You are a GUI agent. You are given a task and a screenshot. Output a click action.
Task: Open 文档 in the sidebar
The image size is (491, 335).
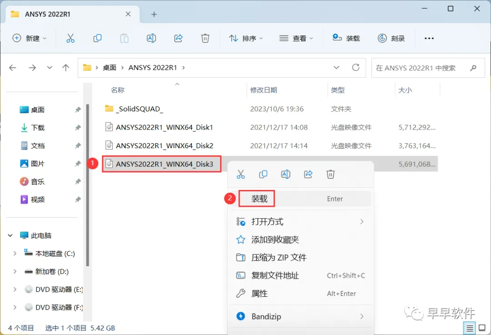click(x=38, y=145)
